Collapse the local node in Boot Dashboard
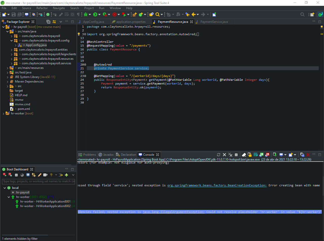The image size is (324, 241). (5, 188)
